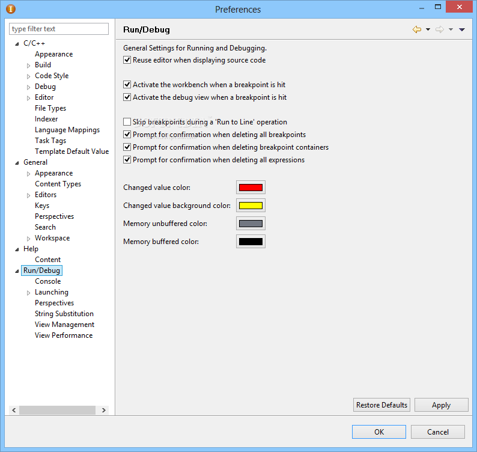Image resolution: width=477 pixels, height=452 pixels.
Task: Close the Preferences dialog
Action: click(x=460, y=7)
